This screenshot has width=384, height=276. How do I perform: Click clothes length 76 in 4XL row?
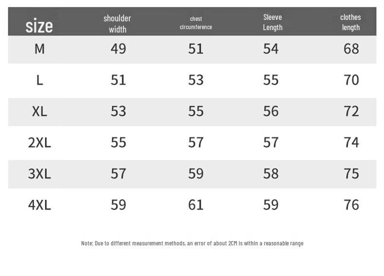tap(351, 205)
